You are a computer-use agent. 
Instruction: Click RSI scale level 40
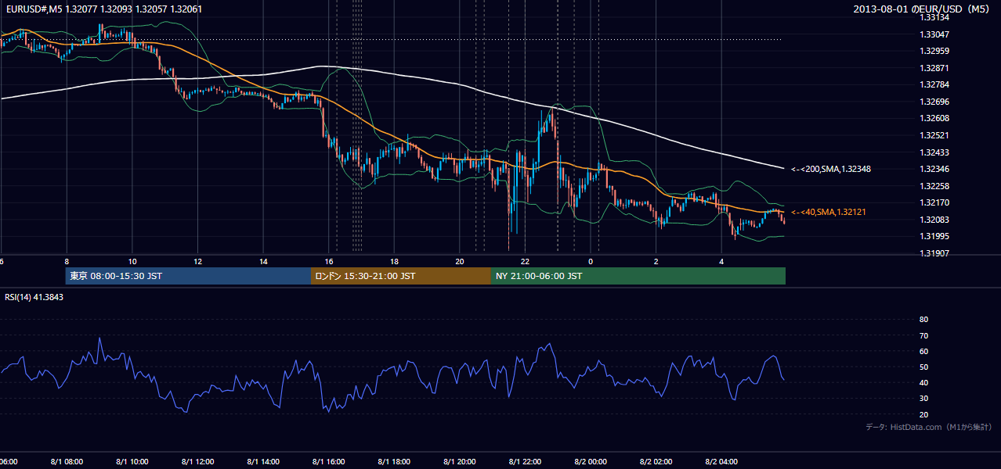923,382
